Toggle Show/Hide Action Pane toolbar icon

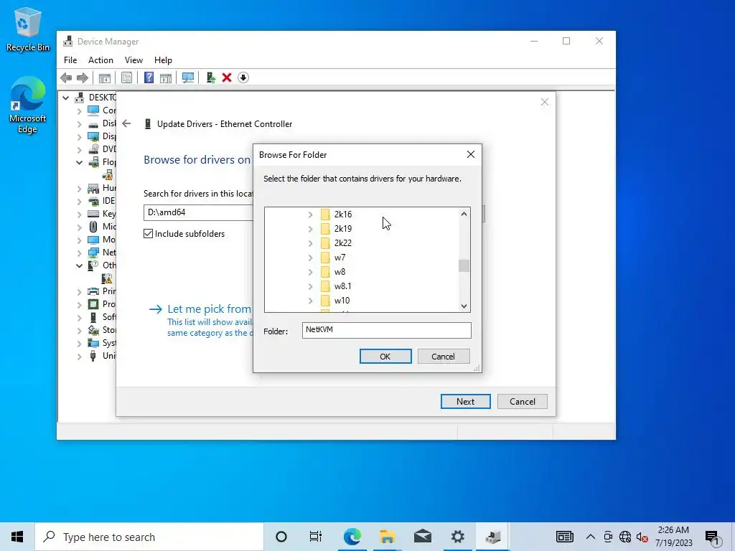pos(166,77)
